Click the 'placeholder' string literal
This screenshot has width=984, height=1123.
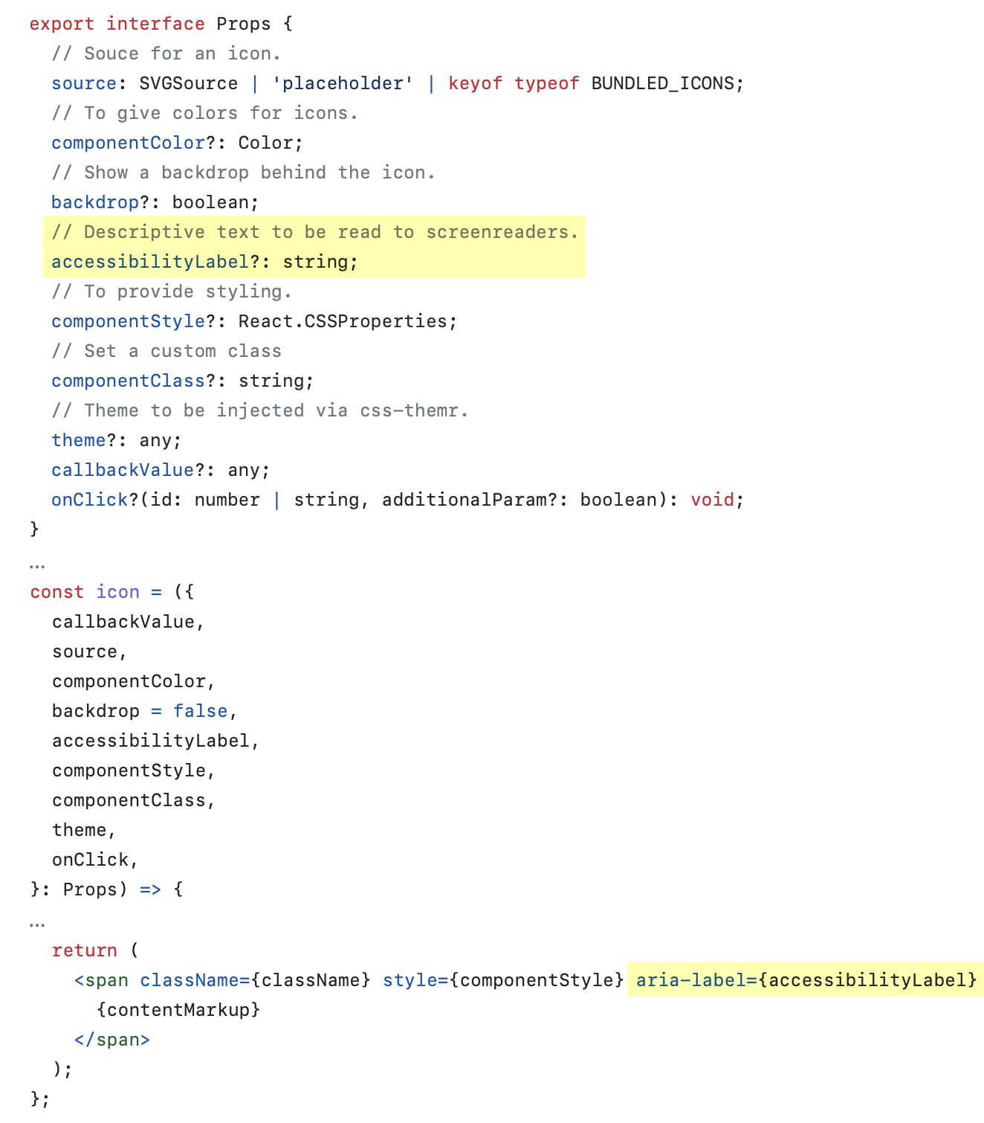[x=343, y=83]
